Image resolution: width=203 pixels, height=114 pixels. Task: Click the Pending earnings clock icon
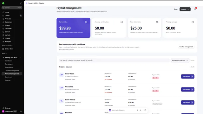[193, 22]
